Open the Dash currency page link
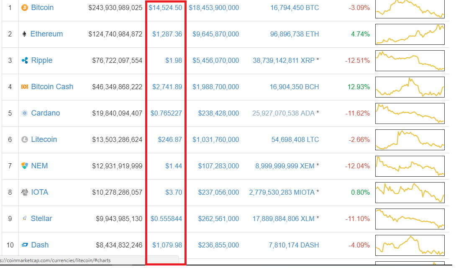The height and width of the screenshot is (273, 456). pos(40,245)
